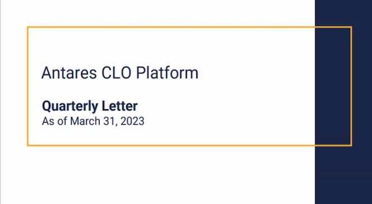Click the navy area inside the orange frame
This screenshot has height=204, width=372.
point(333,86)
